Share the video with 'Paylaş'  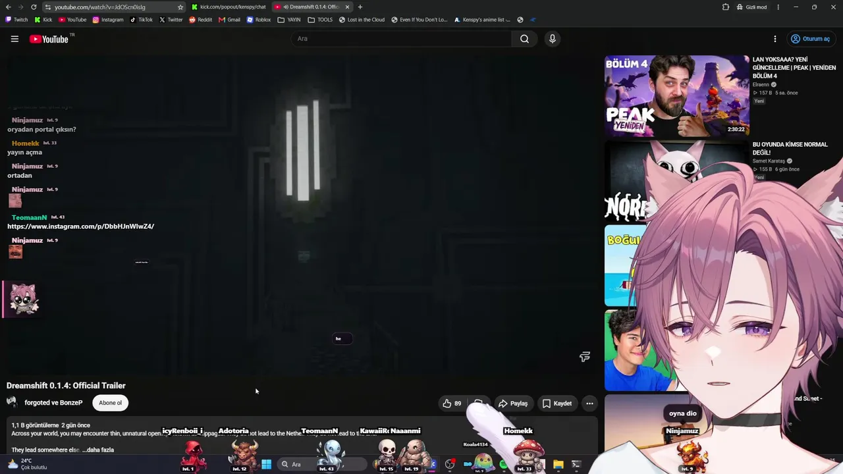point(513,404)
